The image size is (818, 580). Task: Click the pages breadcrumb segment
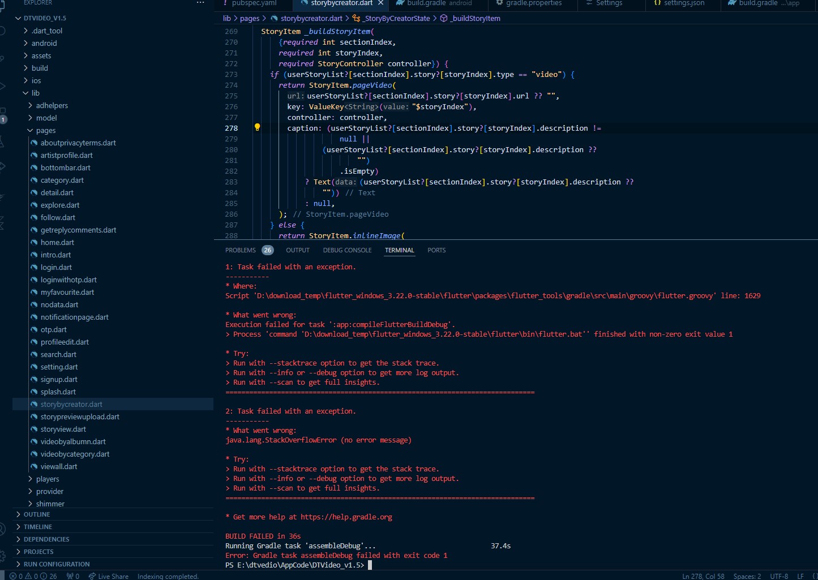(x=250, y=18)
